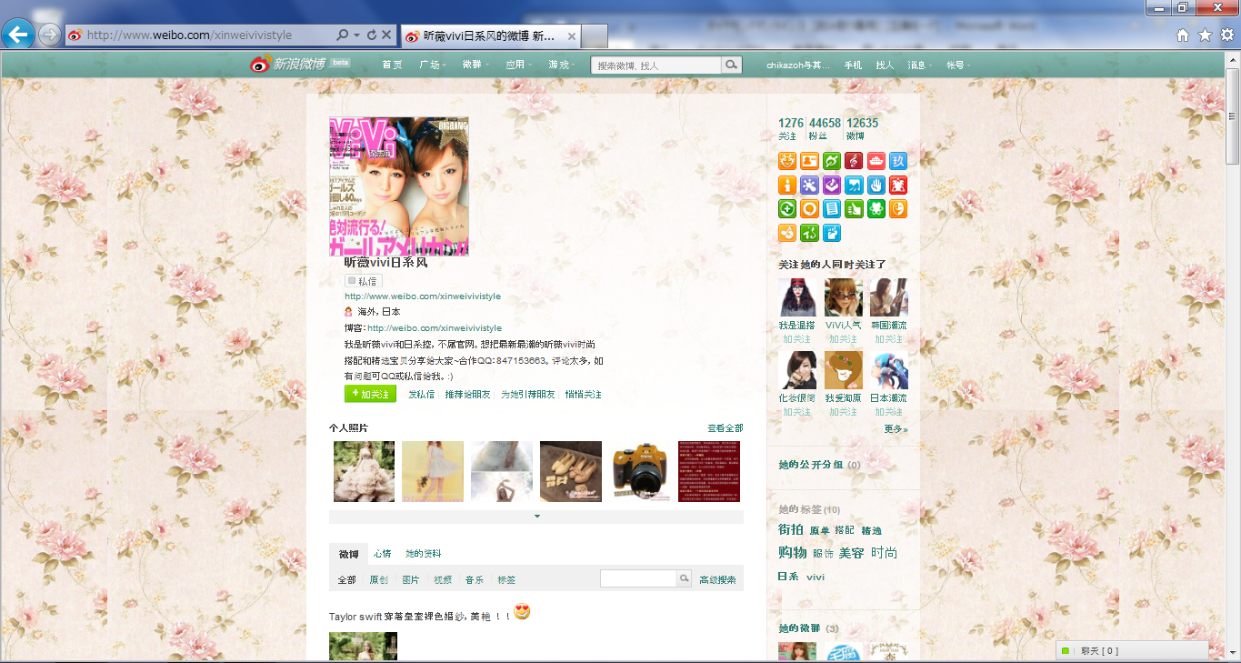The width and height of the screenshot is (1241, 663).
Task: Open the 帐号 account dropdown
Action: 958,65
